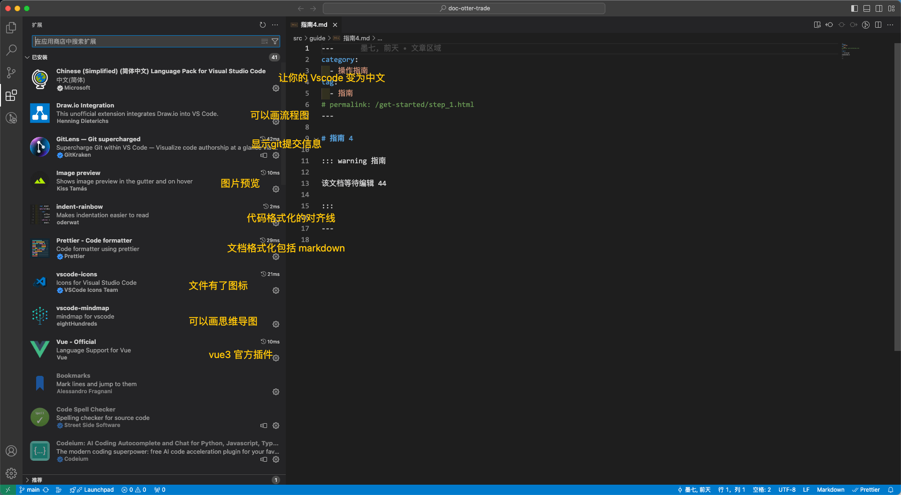Open manage gear for Bookmarks extension
This screenshot has width=901, height=495.
276,392
